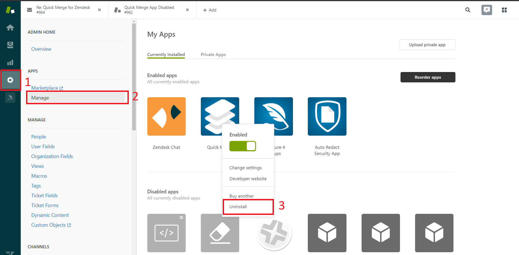
Task: Choose Buy another from the popup menu
Action: 241,196
